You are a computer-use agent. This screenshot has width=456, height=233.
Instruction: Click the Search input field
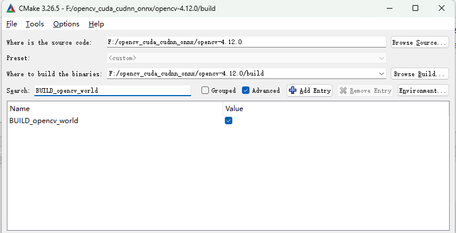[x=112, y=90]
